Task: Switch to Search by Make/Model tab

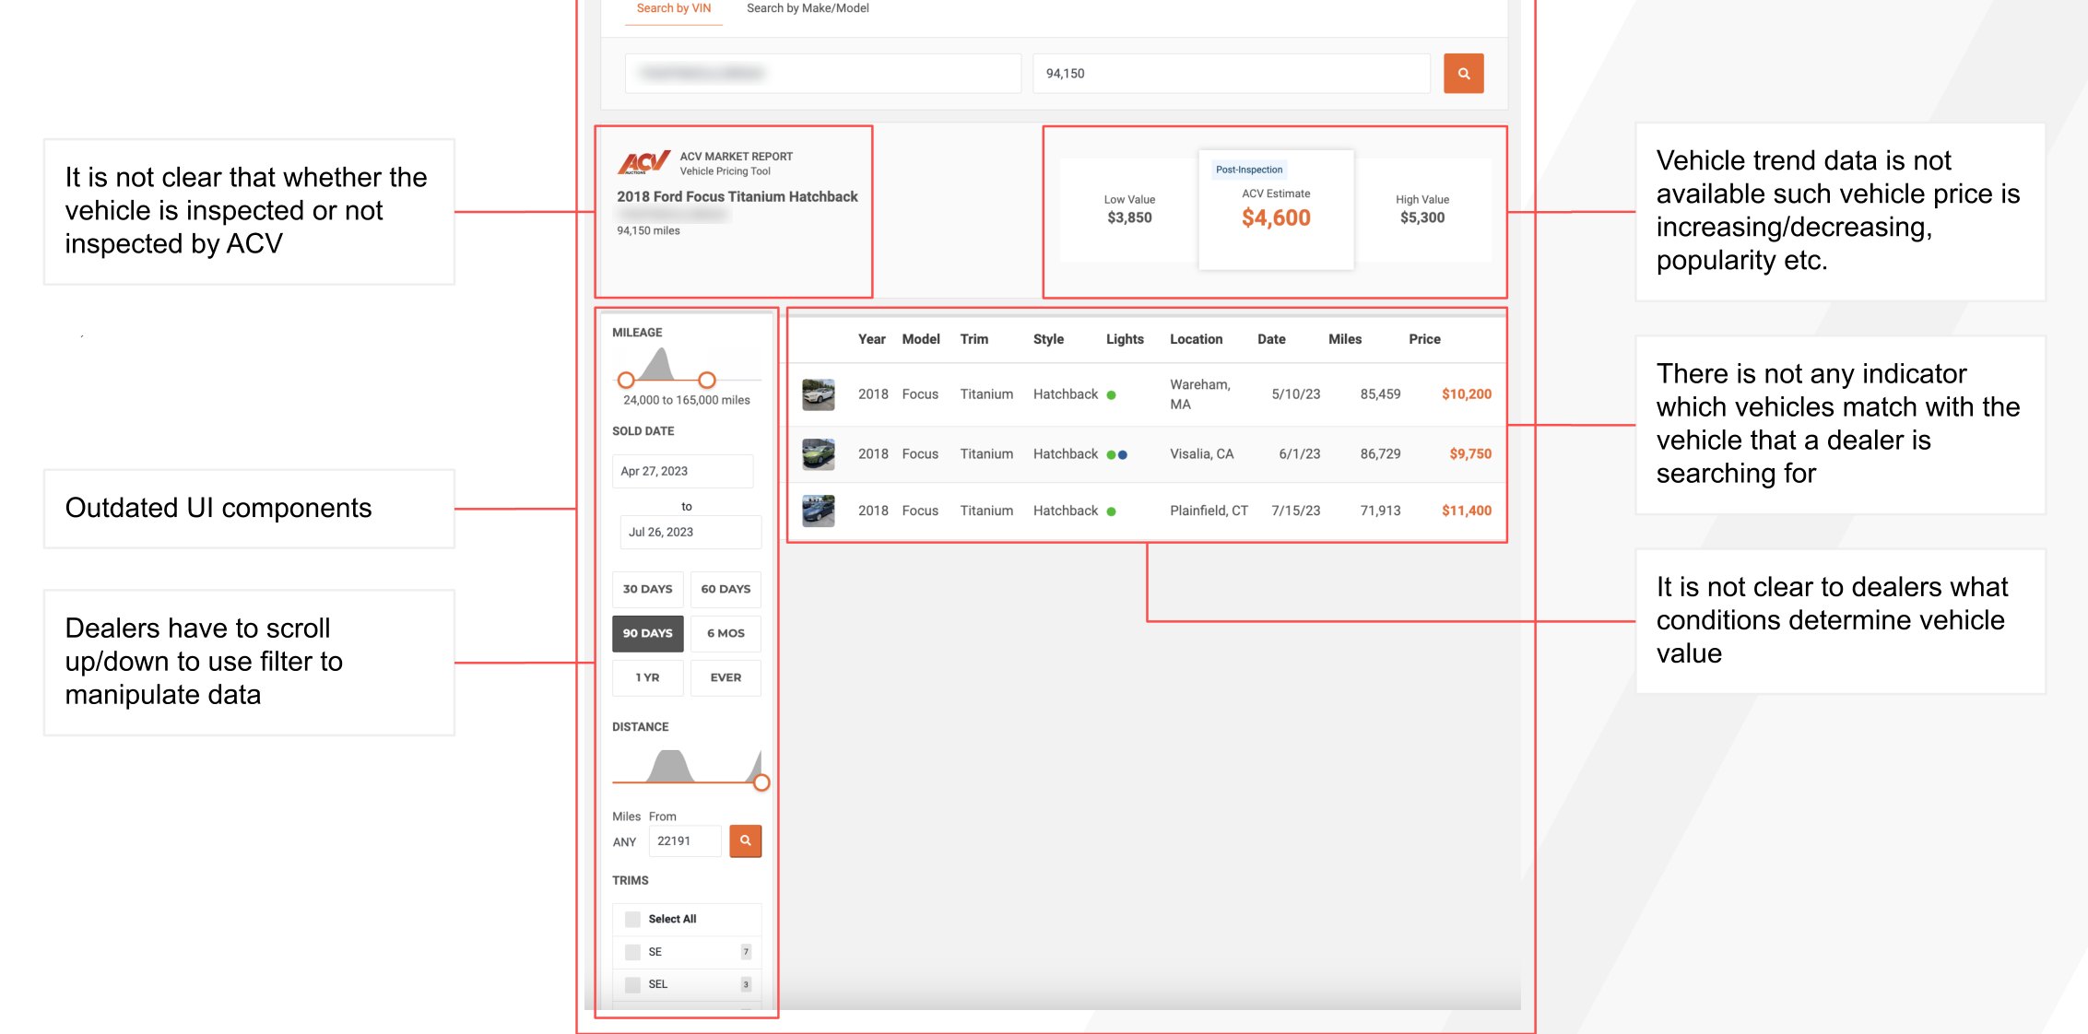Action: [x=808, y=8]
